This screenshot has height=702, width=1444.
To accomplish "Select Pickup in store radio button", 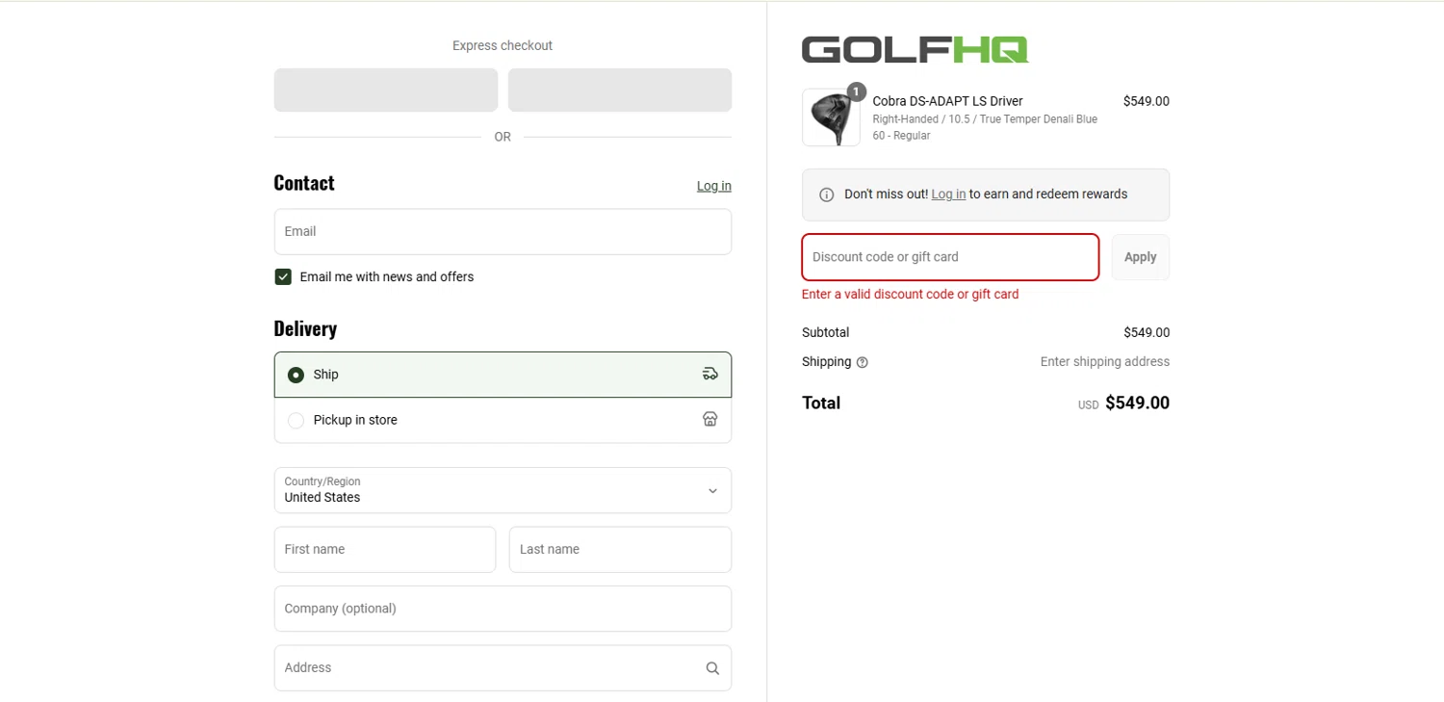I will [296, 420].
